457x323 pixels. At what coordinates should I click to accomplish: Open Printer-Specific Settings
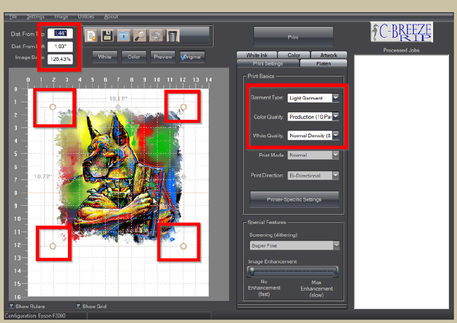(294, 199)
